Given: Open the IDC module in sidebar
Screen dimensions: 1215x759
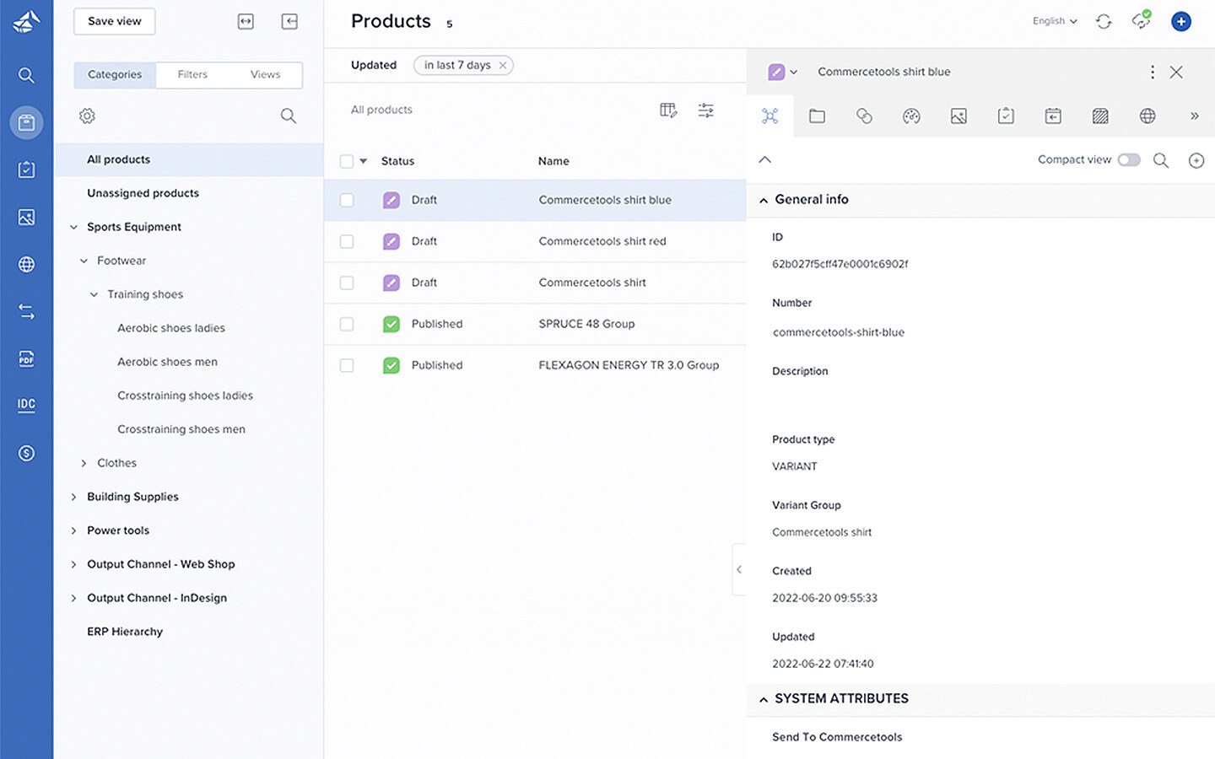Looking at the screenshot, I should pos(26,404).
